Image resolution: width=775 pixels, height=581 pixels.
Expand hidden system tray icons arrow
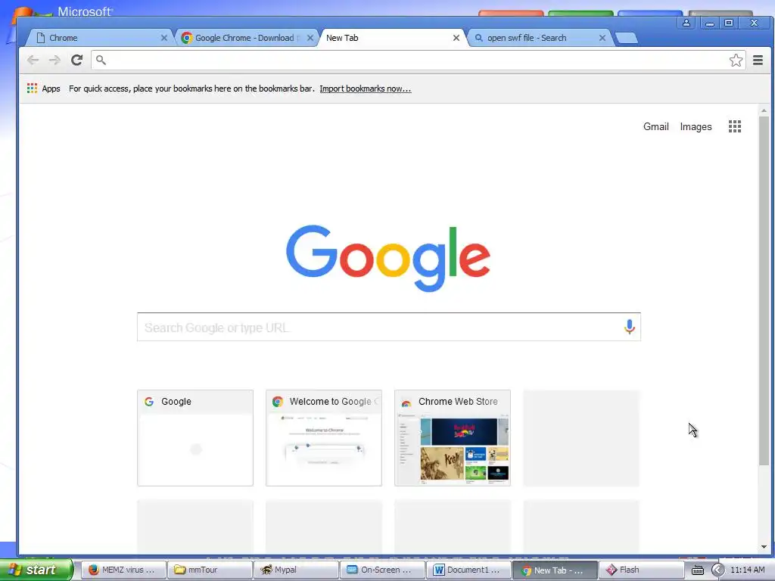click(717, 570)
